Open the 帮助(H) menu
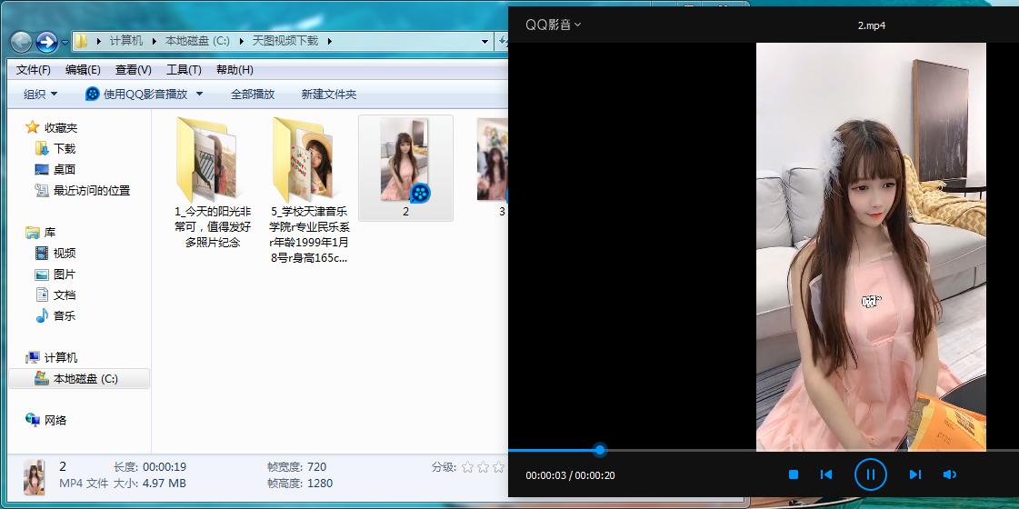Viewport: 1019px width, 509px height. tap(235, 70)
